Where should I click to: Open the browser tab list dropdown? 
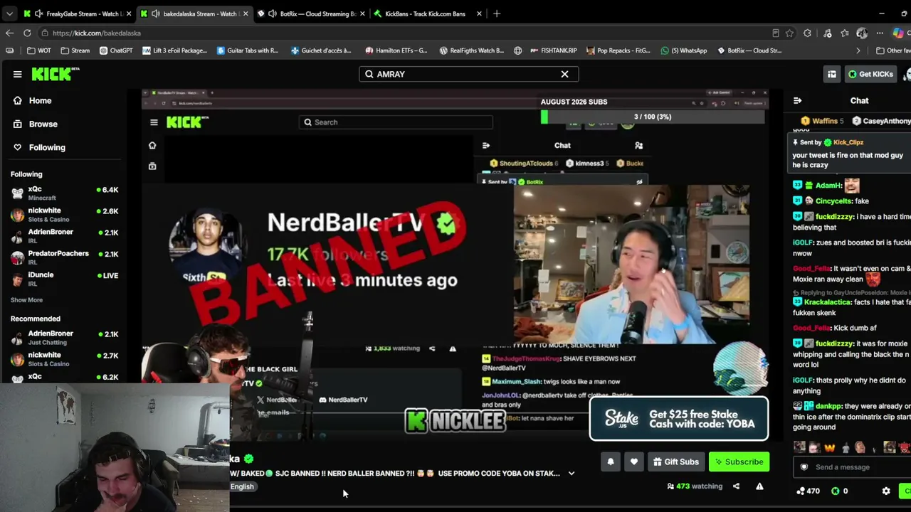point(9,14)
